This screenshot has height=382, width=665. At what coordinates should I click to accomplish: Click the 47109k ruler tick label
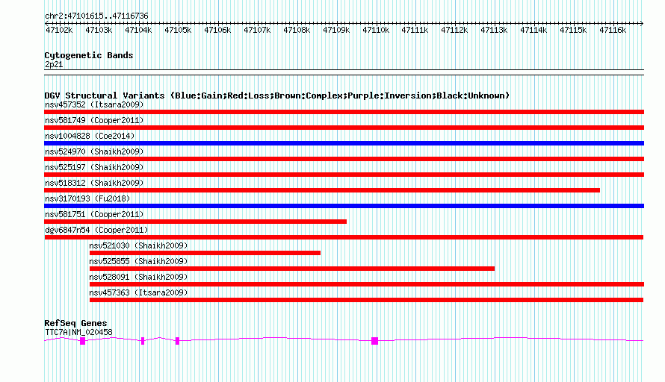[x=336, y=30]
